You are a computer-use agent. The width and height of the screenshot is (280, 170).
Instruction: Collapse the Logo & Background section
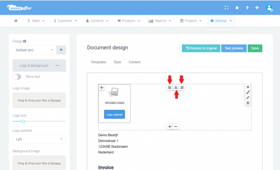coord(39,66)
